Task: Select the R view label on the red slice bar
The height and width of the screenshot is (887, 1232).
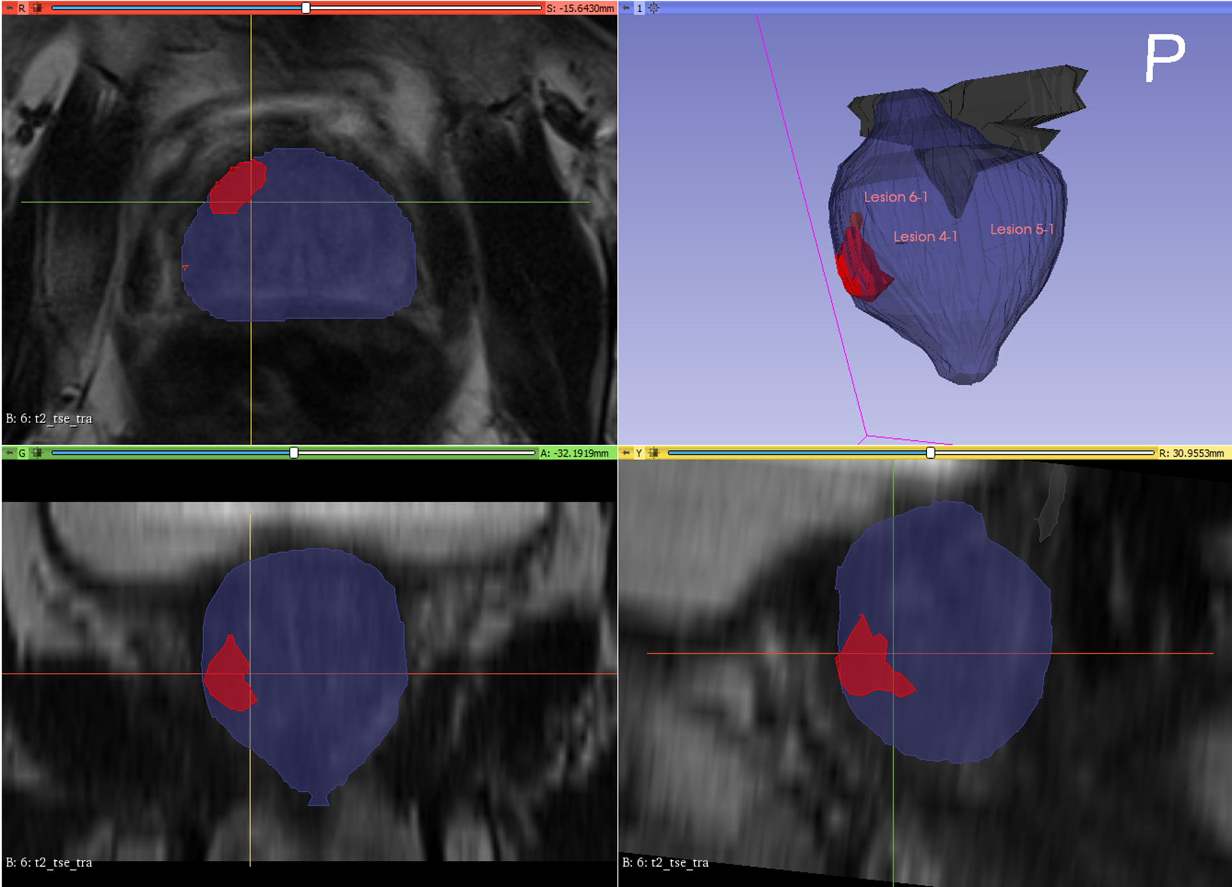Action: pos(21,7)
